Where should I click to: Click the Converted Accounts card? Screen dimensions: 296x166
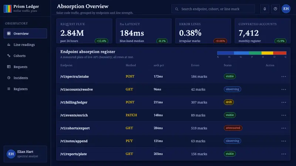[262, 31]
